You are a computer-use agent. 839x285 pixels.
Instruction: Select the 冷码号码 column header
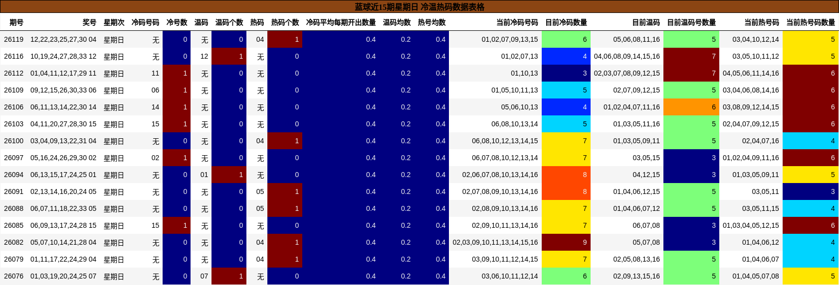(145, 22)
